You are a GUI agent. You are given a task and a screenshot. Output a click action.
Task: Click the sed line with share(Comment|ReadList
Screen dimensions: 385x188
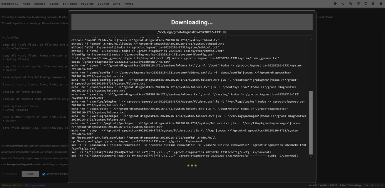185,156
